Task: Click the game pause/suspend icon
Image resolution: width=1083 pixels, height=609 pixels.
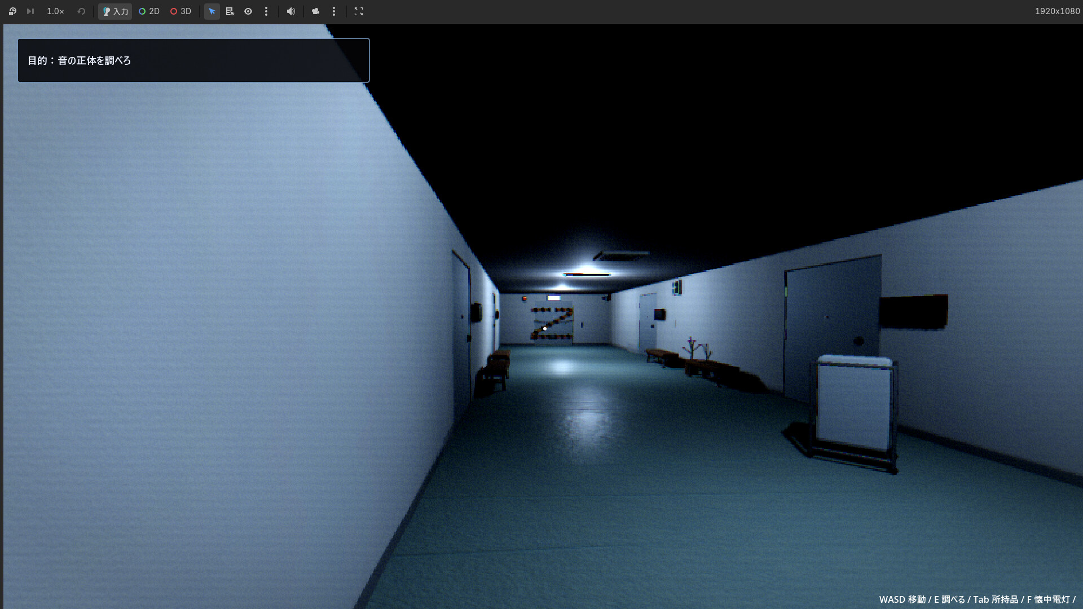Action: click(12, 11)
